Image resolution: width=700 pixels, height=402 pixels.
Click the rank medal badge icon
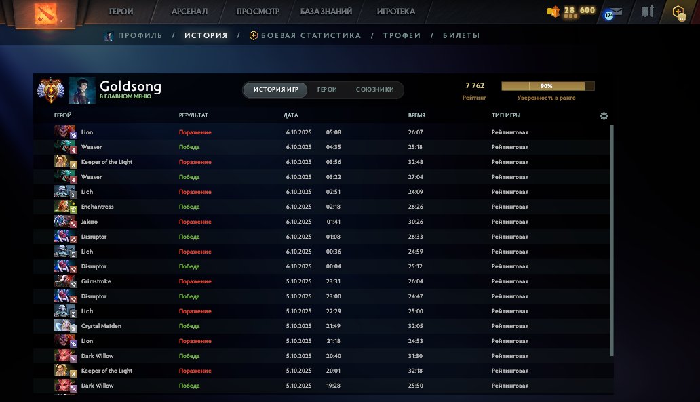(50, 89)
